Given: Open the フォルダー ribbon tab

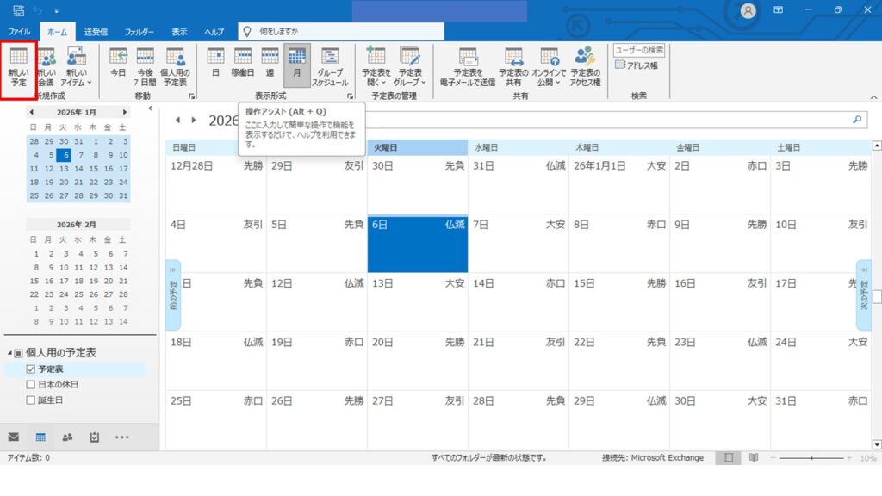Looking at the screenshot, I should coord(140,32).
